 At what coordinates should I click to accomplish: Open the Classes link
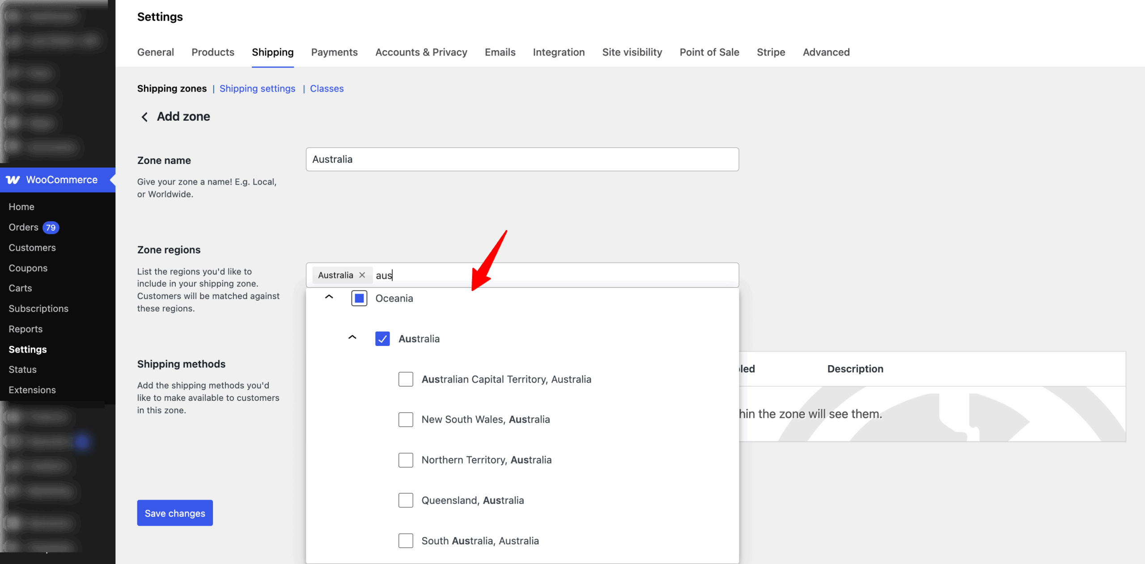click(327, 88)
